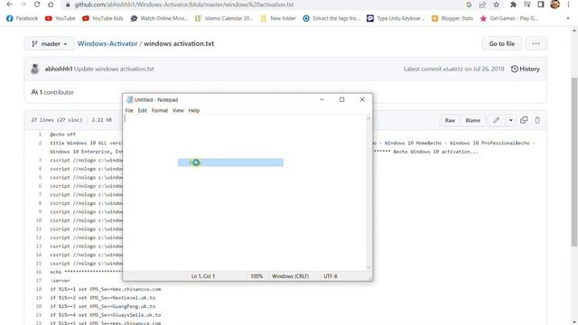Open the Chrome three-dot menu

click(569, 5)
